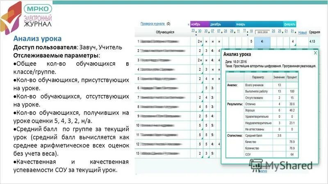Click the Дата: 18.01.2016 line in popup
The width and height of the screenshot is (328, 184).
pyautogui.click(x=236, y=62)
